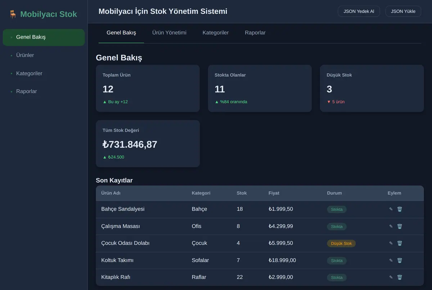Click the ₺5.999,50 price cell
432x290 pixels.
(x=281, y=243)
